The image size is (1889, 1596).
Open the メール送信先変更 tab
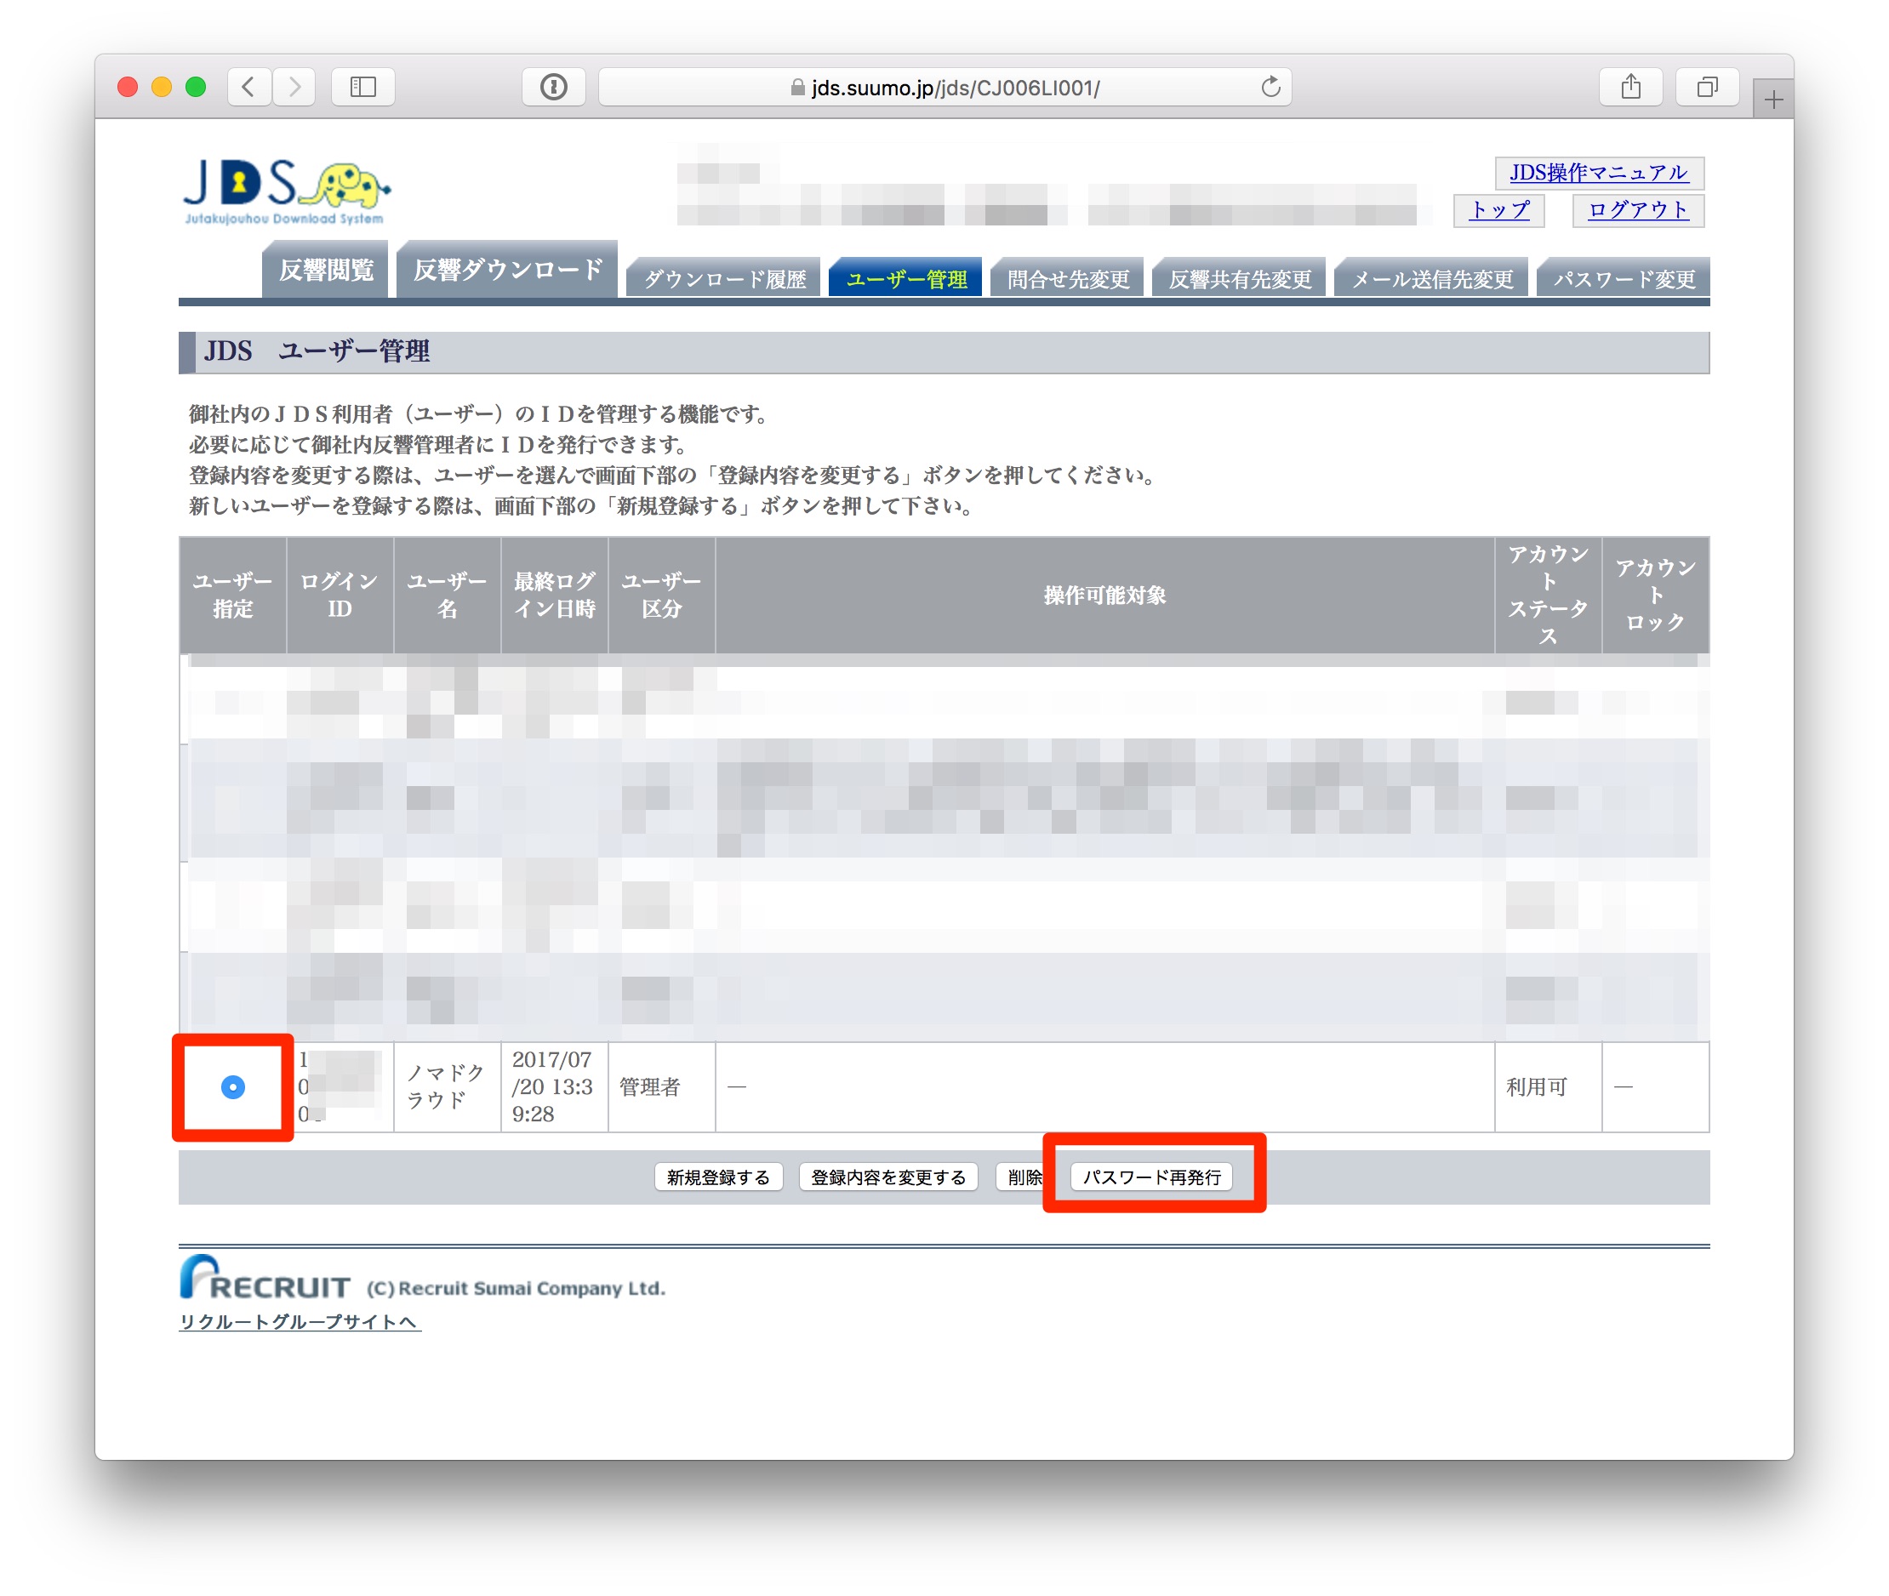tap(1432, 279)
